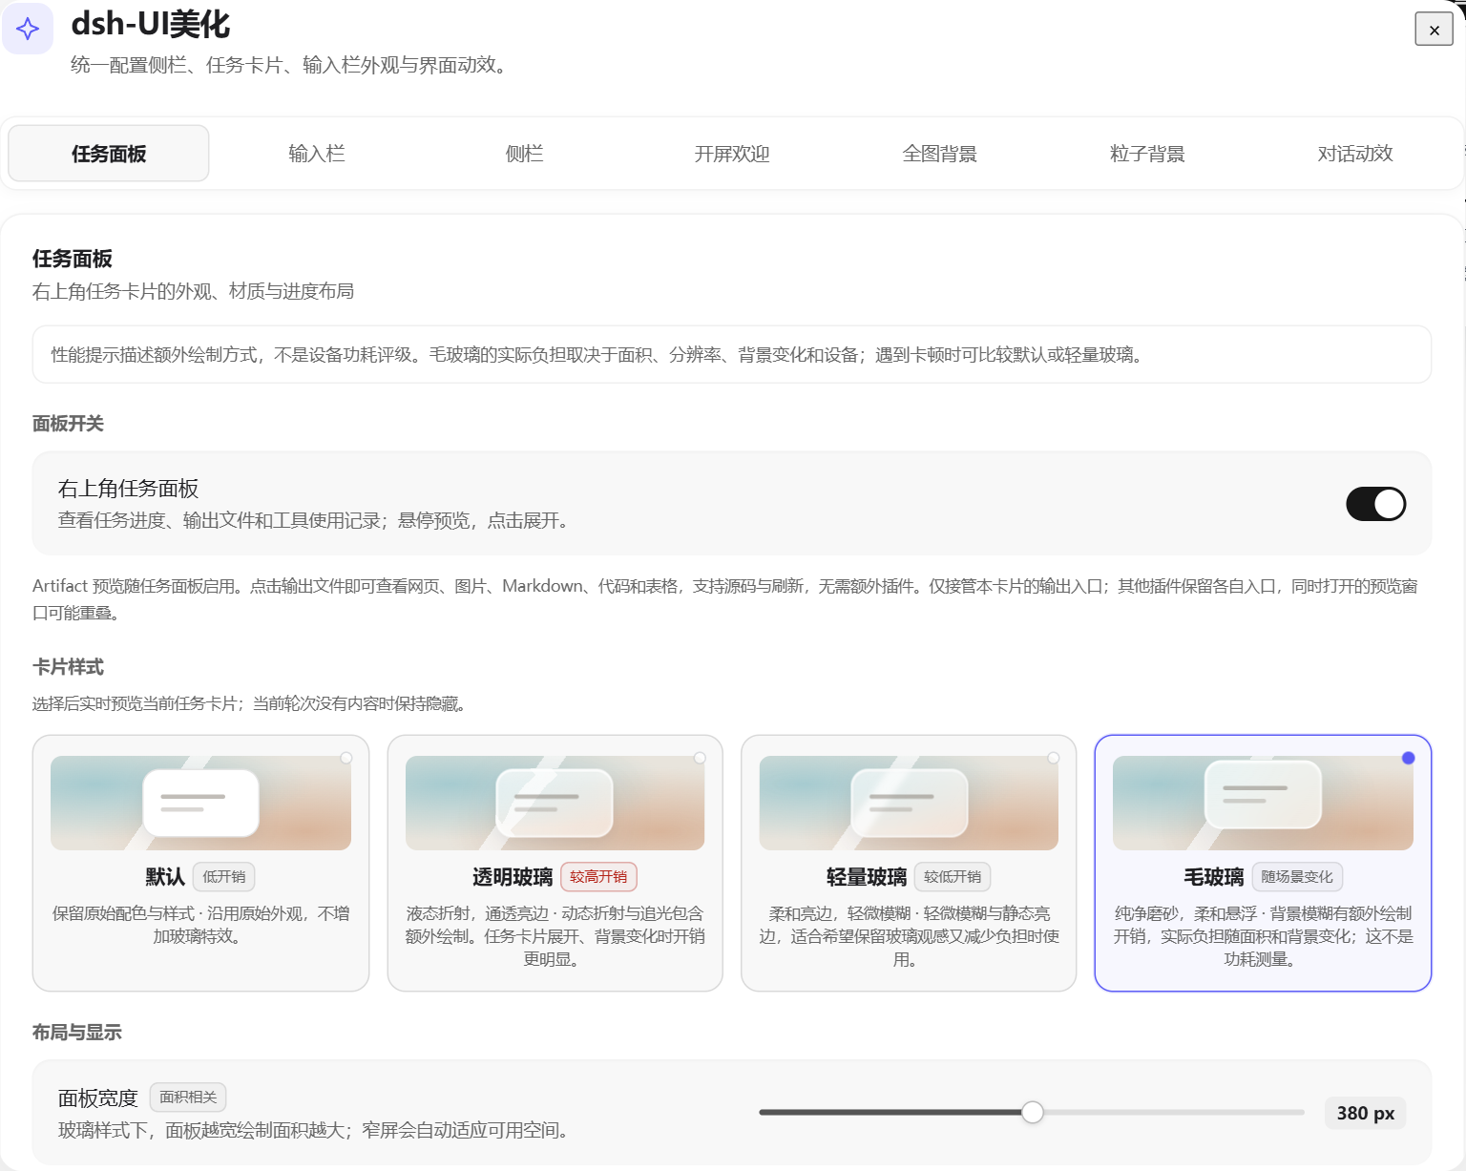Select the 毛玻璃 card style radio
This screenshot has height=1171, width=1466.
pos(1408,758)
